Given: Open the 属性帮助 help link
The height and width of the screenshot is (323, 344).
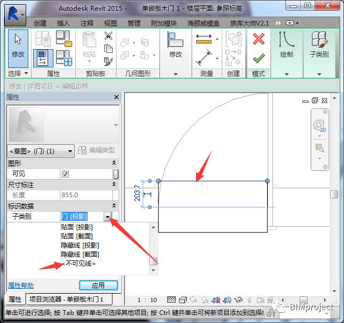Looking at the screenshot, I should click(x=21, y=286).
